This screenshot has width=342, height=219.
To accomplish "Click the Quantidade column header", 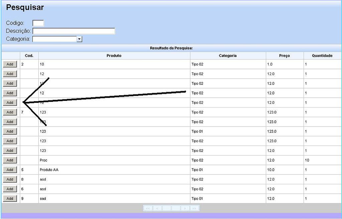I will click(x=322, y=56).
